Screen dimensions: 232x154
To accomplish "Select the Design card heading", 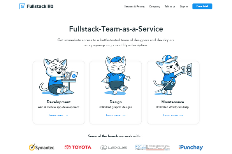I will click(116, 102).
